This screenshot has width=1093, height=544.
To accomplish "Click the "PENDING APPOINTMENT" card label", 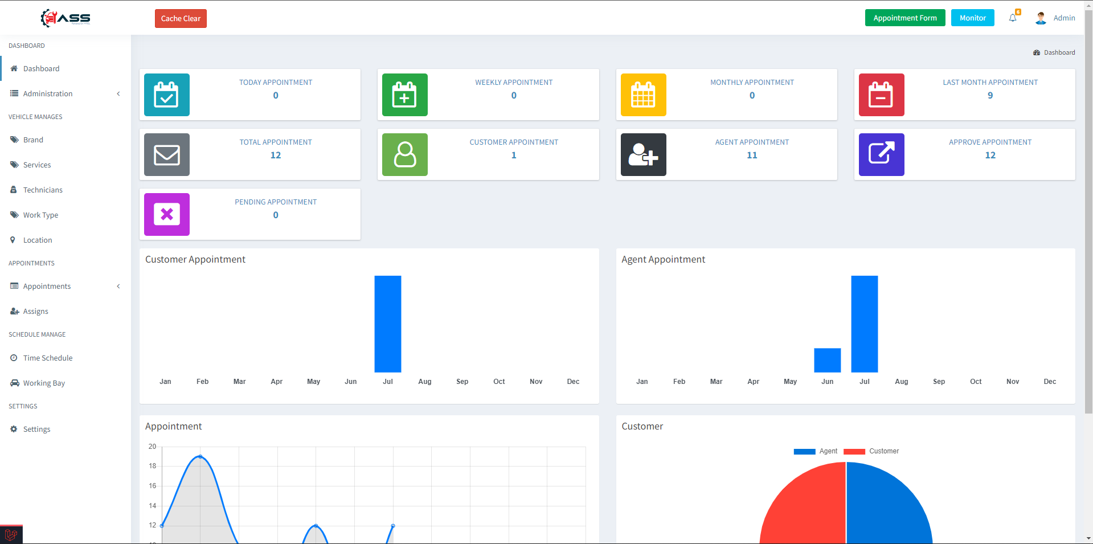I will [x=276, y=202].
